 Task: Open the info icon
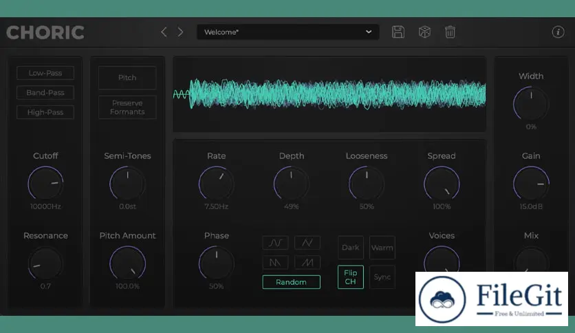(558, 32)
